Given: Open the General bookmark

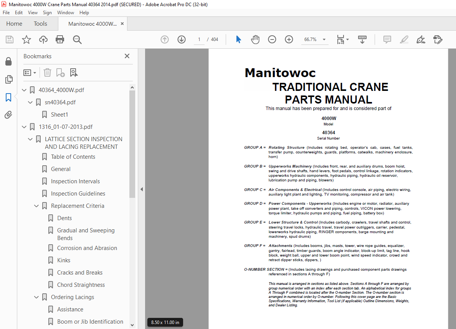Looking at the screenshot, I should tap(61, 169).
